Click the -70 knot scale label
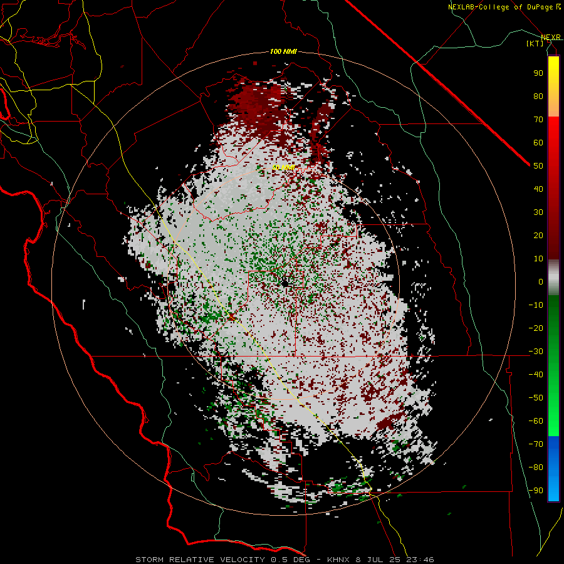This screenshot has height=564, width=564. [536, 444]
